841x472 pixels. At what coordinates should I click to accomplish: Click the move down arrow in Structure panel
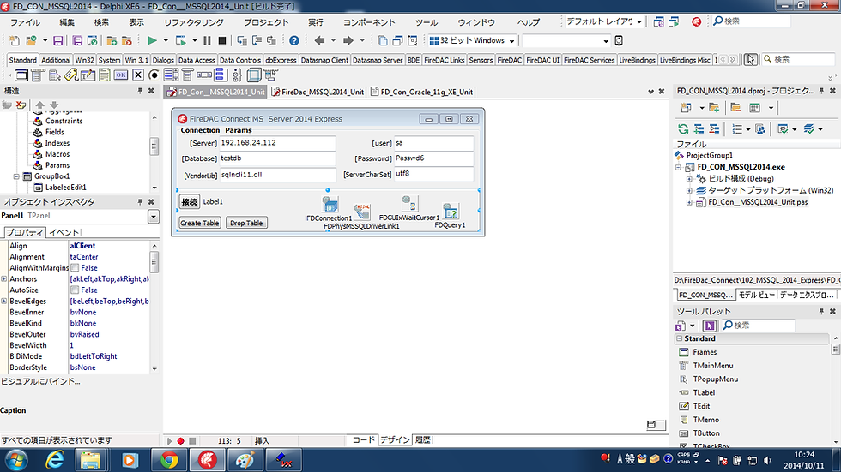tap(53, 105)
